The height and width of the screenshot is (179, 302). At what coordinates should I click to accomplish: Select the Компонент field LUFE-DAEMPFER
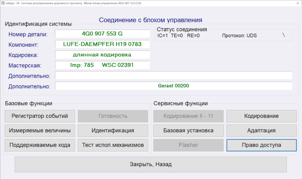102,44
